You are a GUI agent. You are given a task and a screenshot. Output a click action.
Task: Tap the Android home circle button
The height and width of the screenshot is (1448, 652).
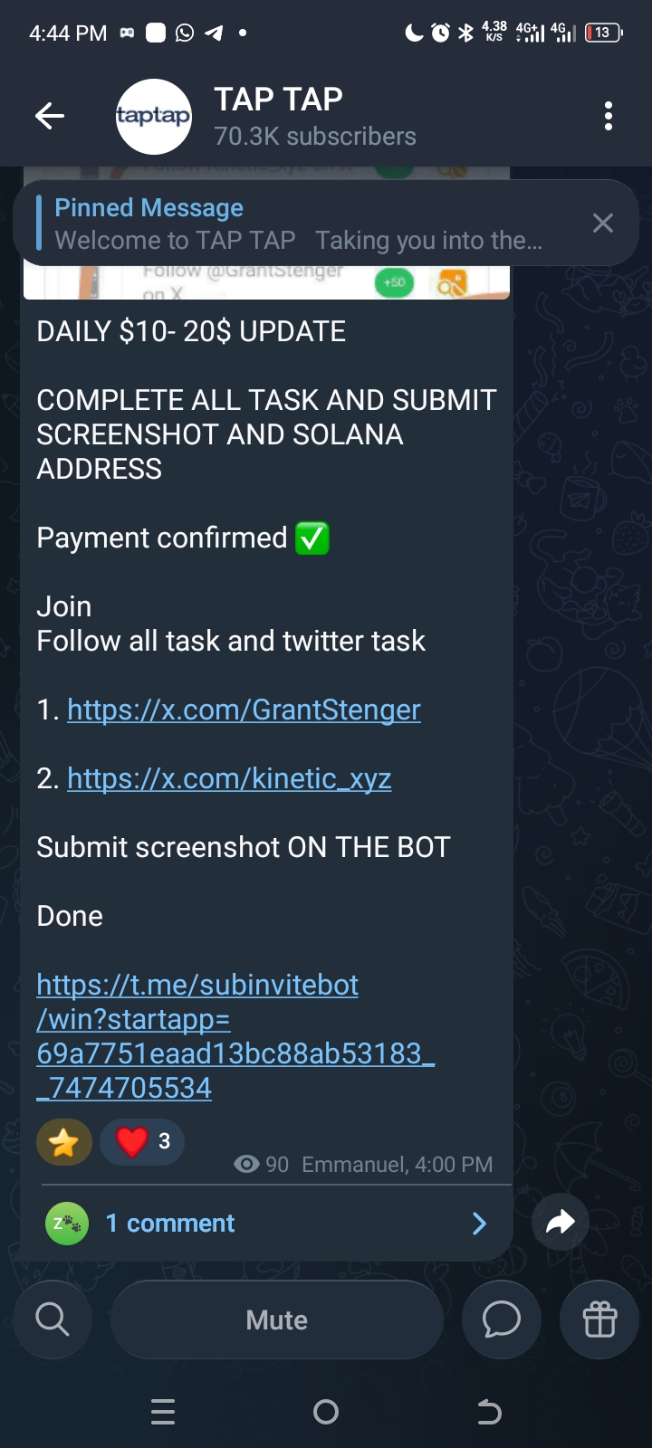[326, 1412]
